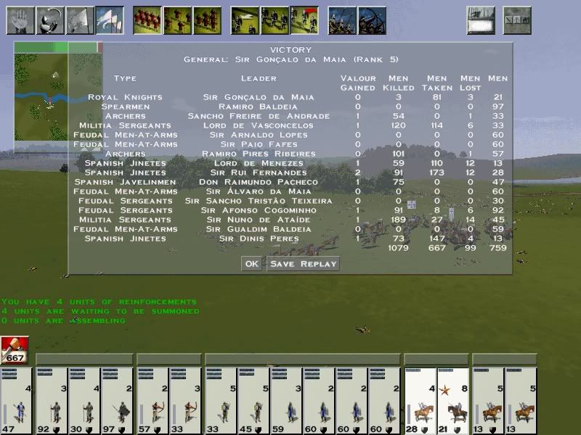This screenshot has width=581, height=435.
Task: Click the group bar above the 28 cavalry card
Action: coord(436,359)
